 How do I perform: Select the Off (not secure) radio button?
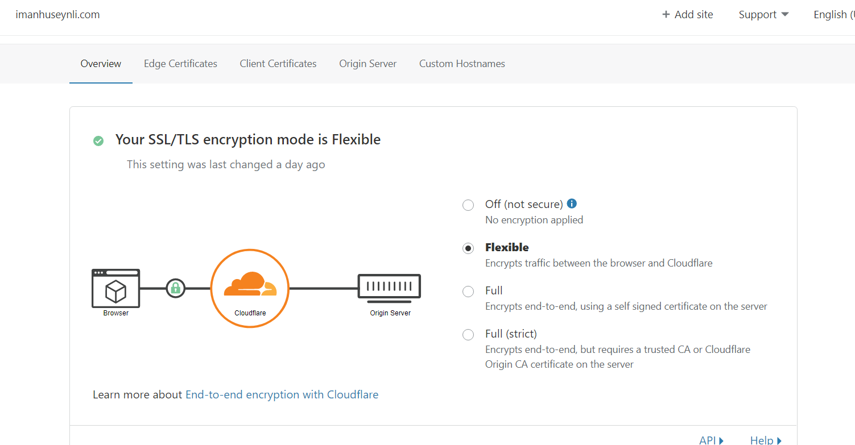click(468, 205)
